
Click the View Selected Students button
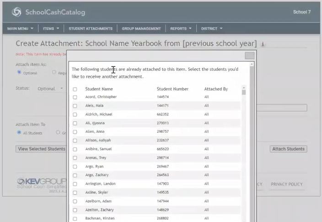click(41, 149)
